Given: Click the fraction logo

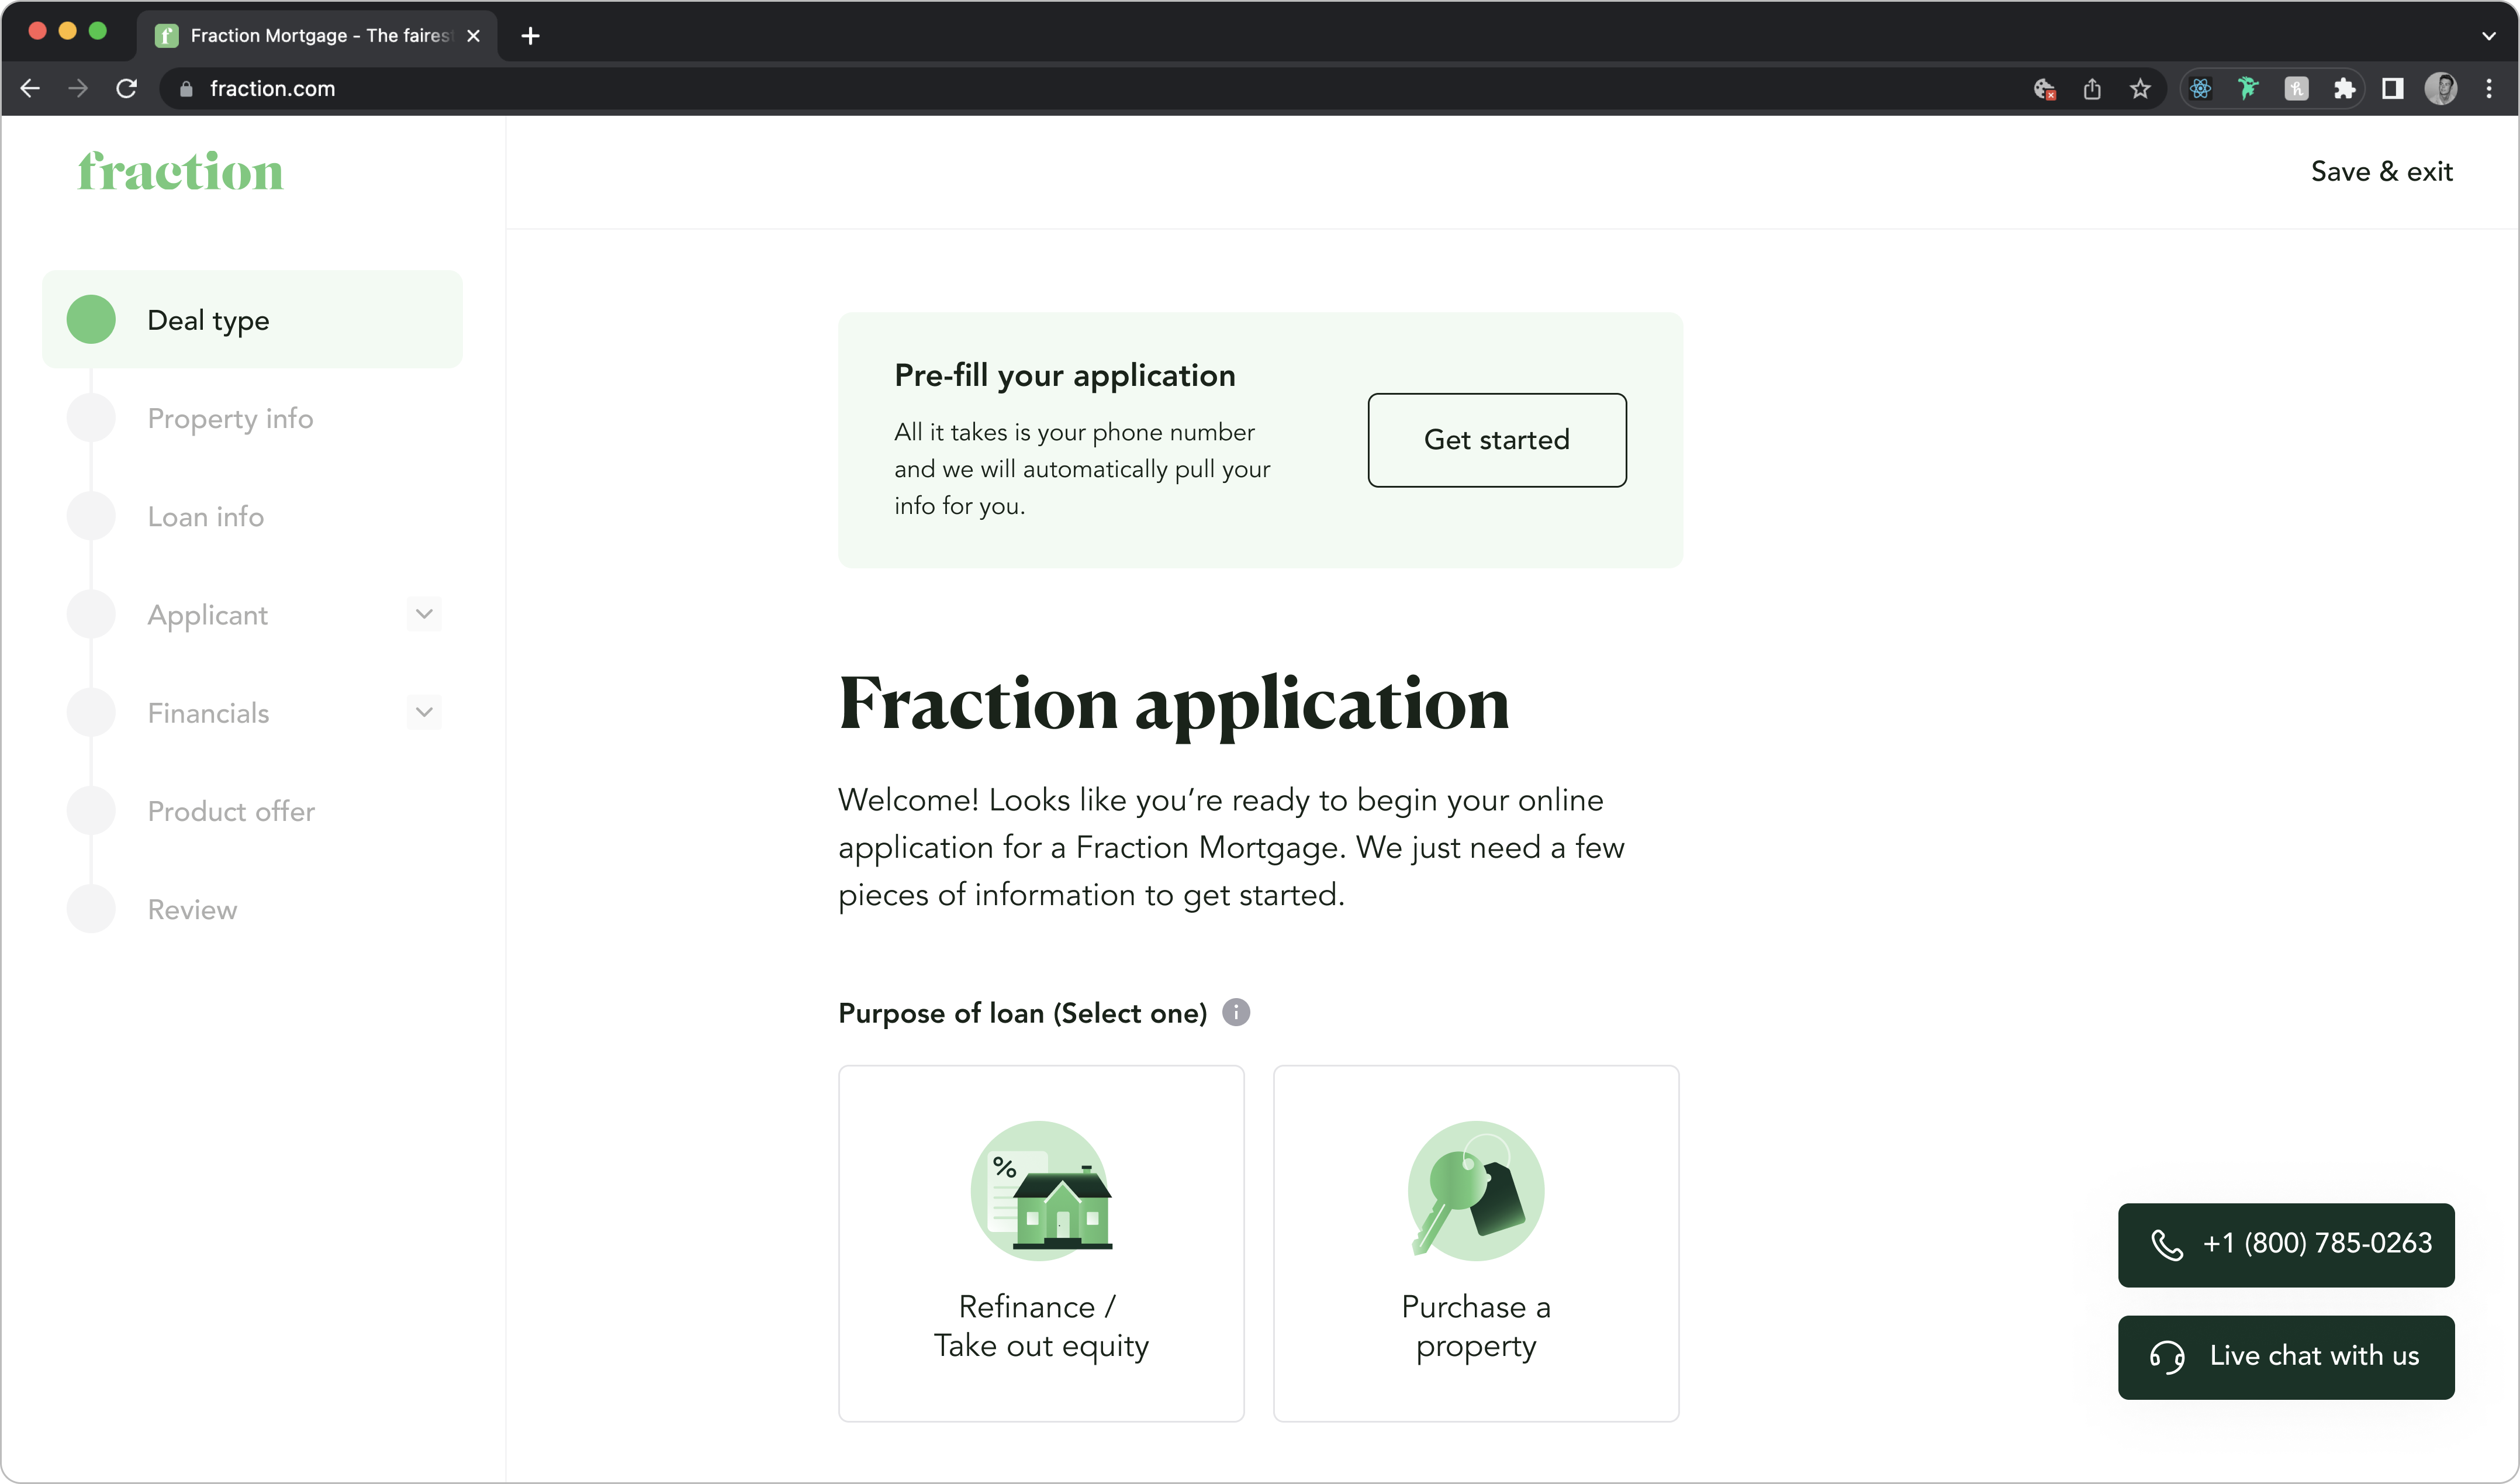Looking at the screenshot, I should [181, 172].
